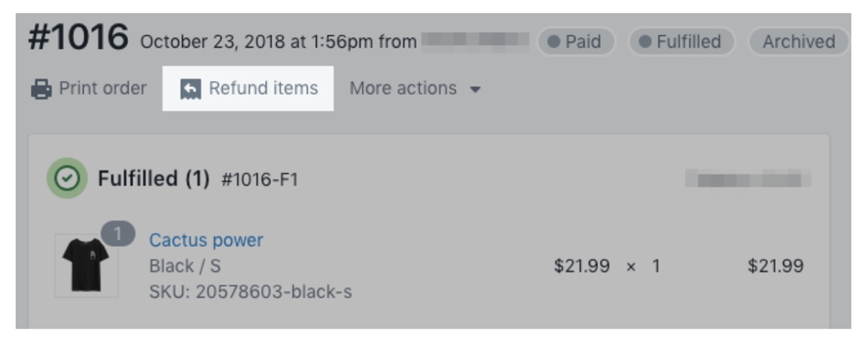This screenshot has height=338, width=863.
Task: Click the Fulfilled status badge
Action: [681, 42]
